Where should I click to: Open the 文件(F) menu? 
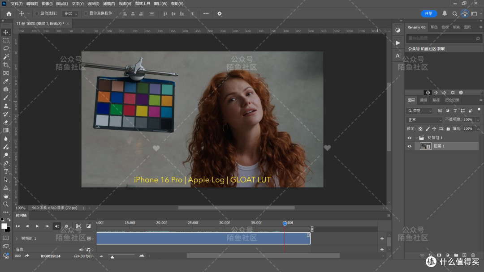click(x=17, y=4)
